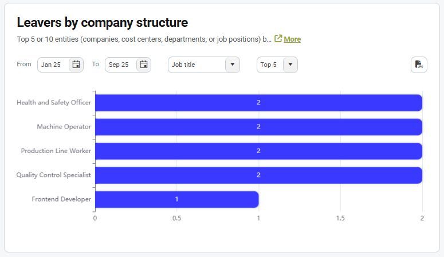Click the Health and Safety Officer bar
The width and height of the screenshot is (444, 257).
point(258,103)
